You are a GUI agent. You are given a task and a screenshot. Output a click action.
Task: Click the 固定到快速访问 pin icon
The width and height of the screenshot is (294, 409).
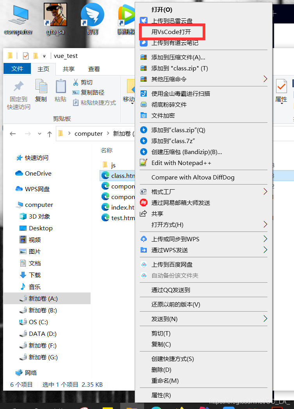pos(18,86)
